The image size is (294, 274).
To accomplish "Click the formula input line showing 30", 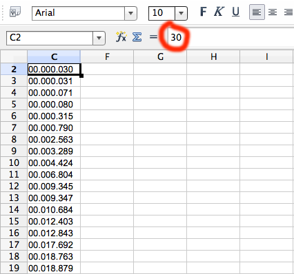I will click(231, 37).
